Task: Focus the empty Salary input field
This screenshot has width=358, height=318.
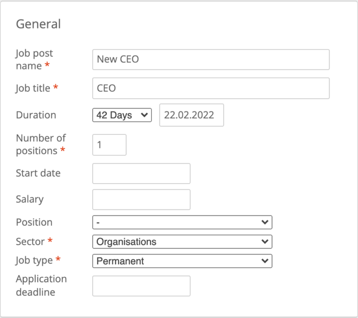Action: [x=141, y=200]
